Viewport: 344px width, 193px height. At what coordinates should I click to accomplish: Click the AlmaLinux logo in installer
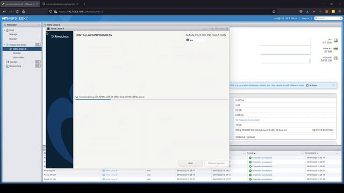(60, 36)
